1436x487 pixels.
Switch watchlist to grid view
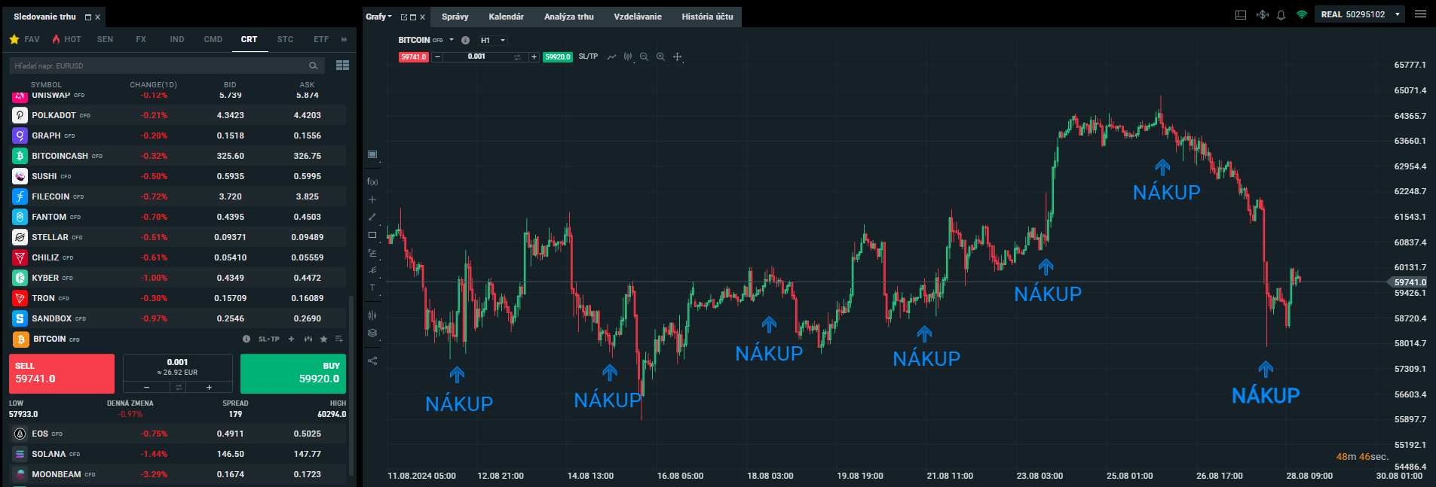(342, 65)
